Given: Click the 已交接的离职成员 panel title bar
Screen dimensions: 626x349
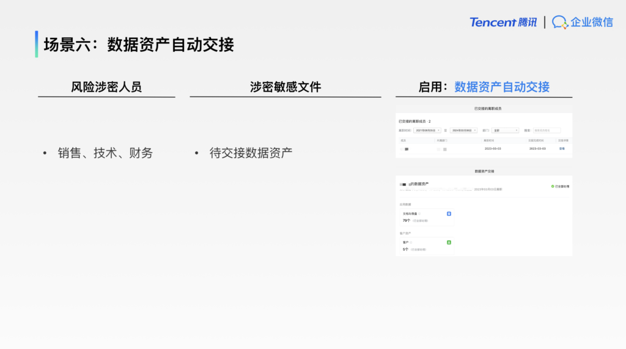Looking at the screenshot, I should point(484,109).
